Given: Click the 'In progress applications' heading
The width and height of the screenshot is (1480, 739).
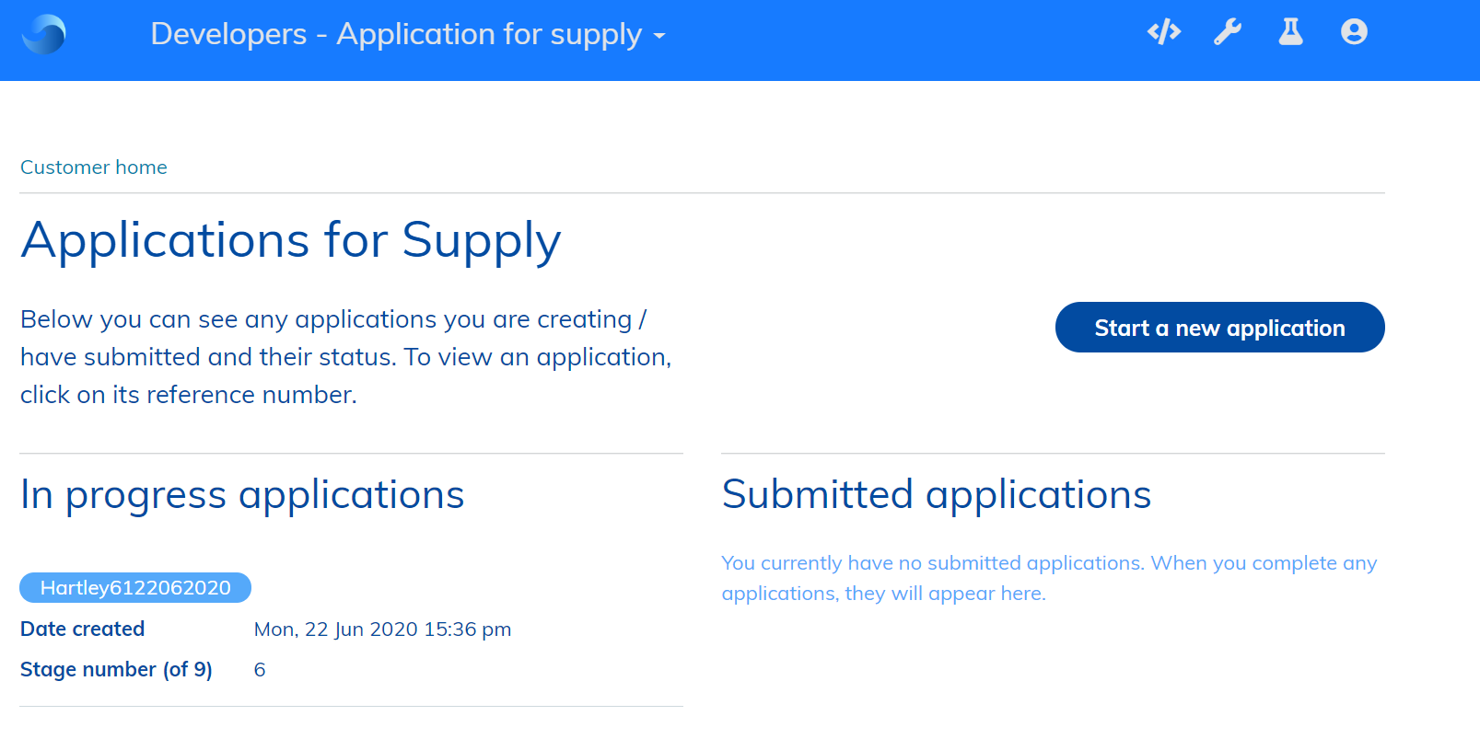Looking at the screenshot, I should (242, 495).
